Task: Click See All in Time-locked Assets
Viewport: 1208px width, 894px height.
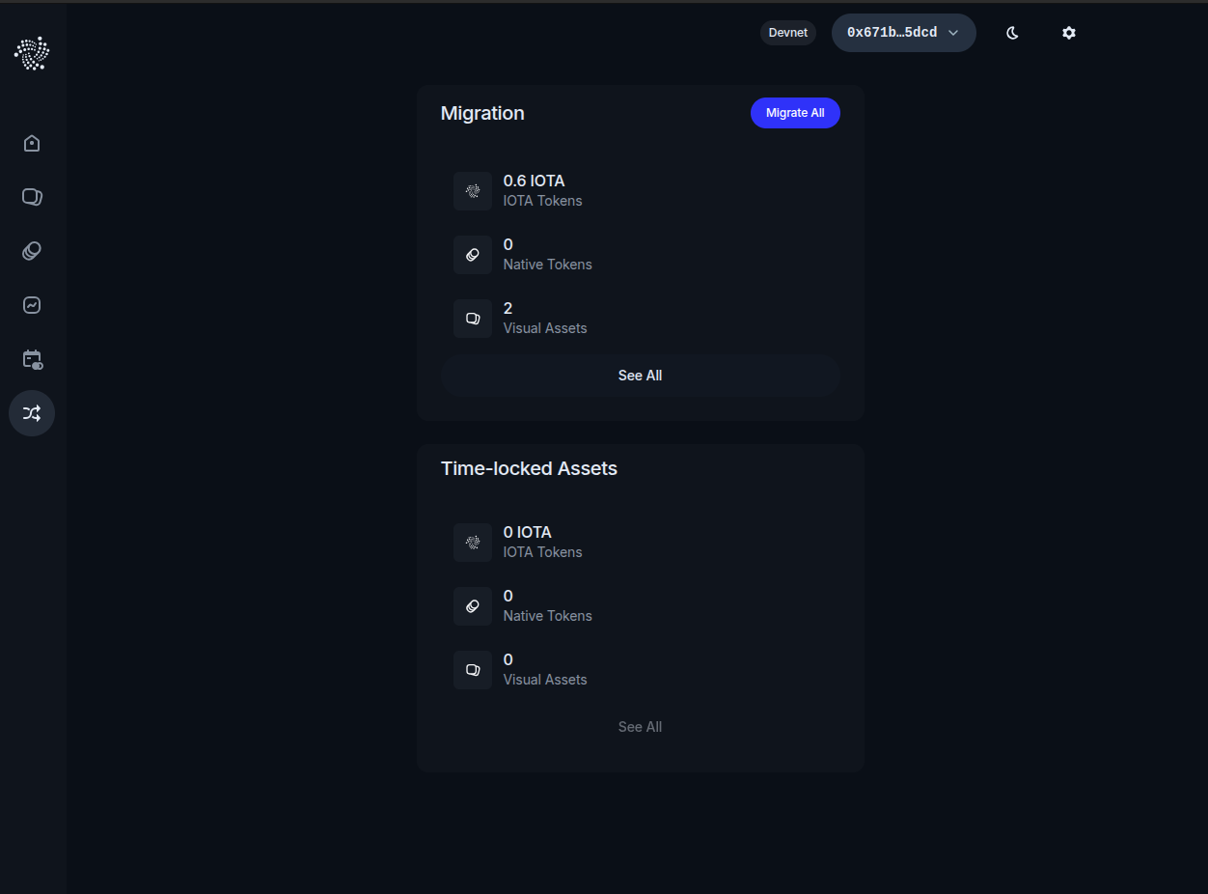Action: (640, 726)
